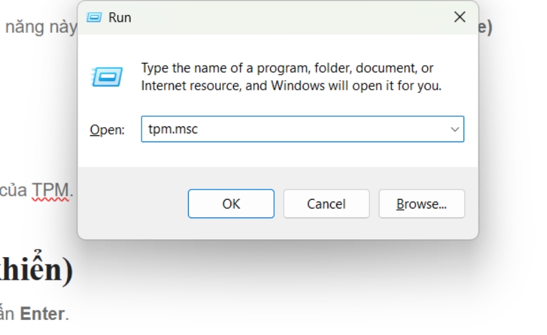547x335 pixels.
Task: Open the Browse... file picker
Action: 422,204
